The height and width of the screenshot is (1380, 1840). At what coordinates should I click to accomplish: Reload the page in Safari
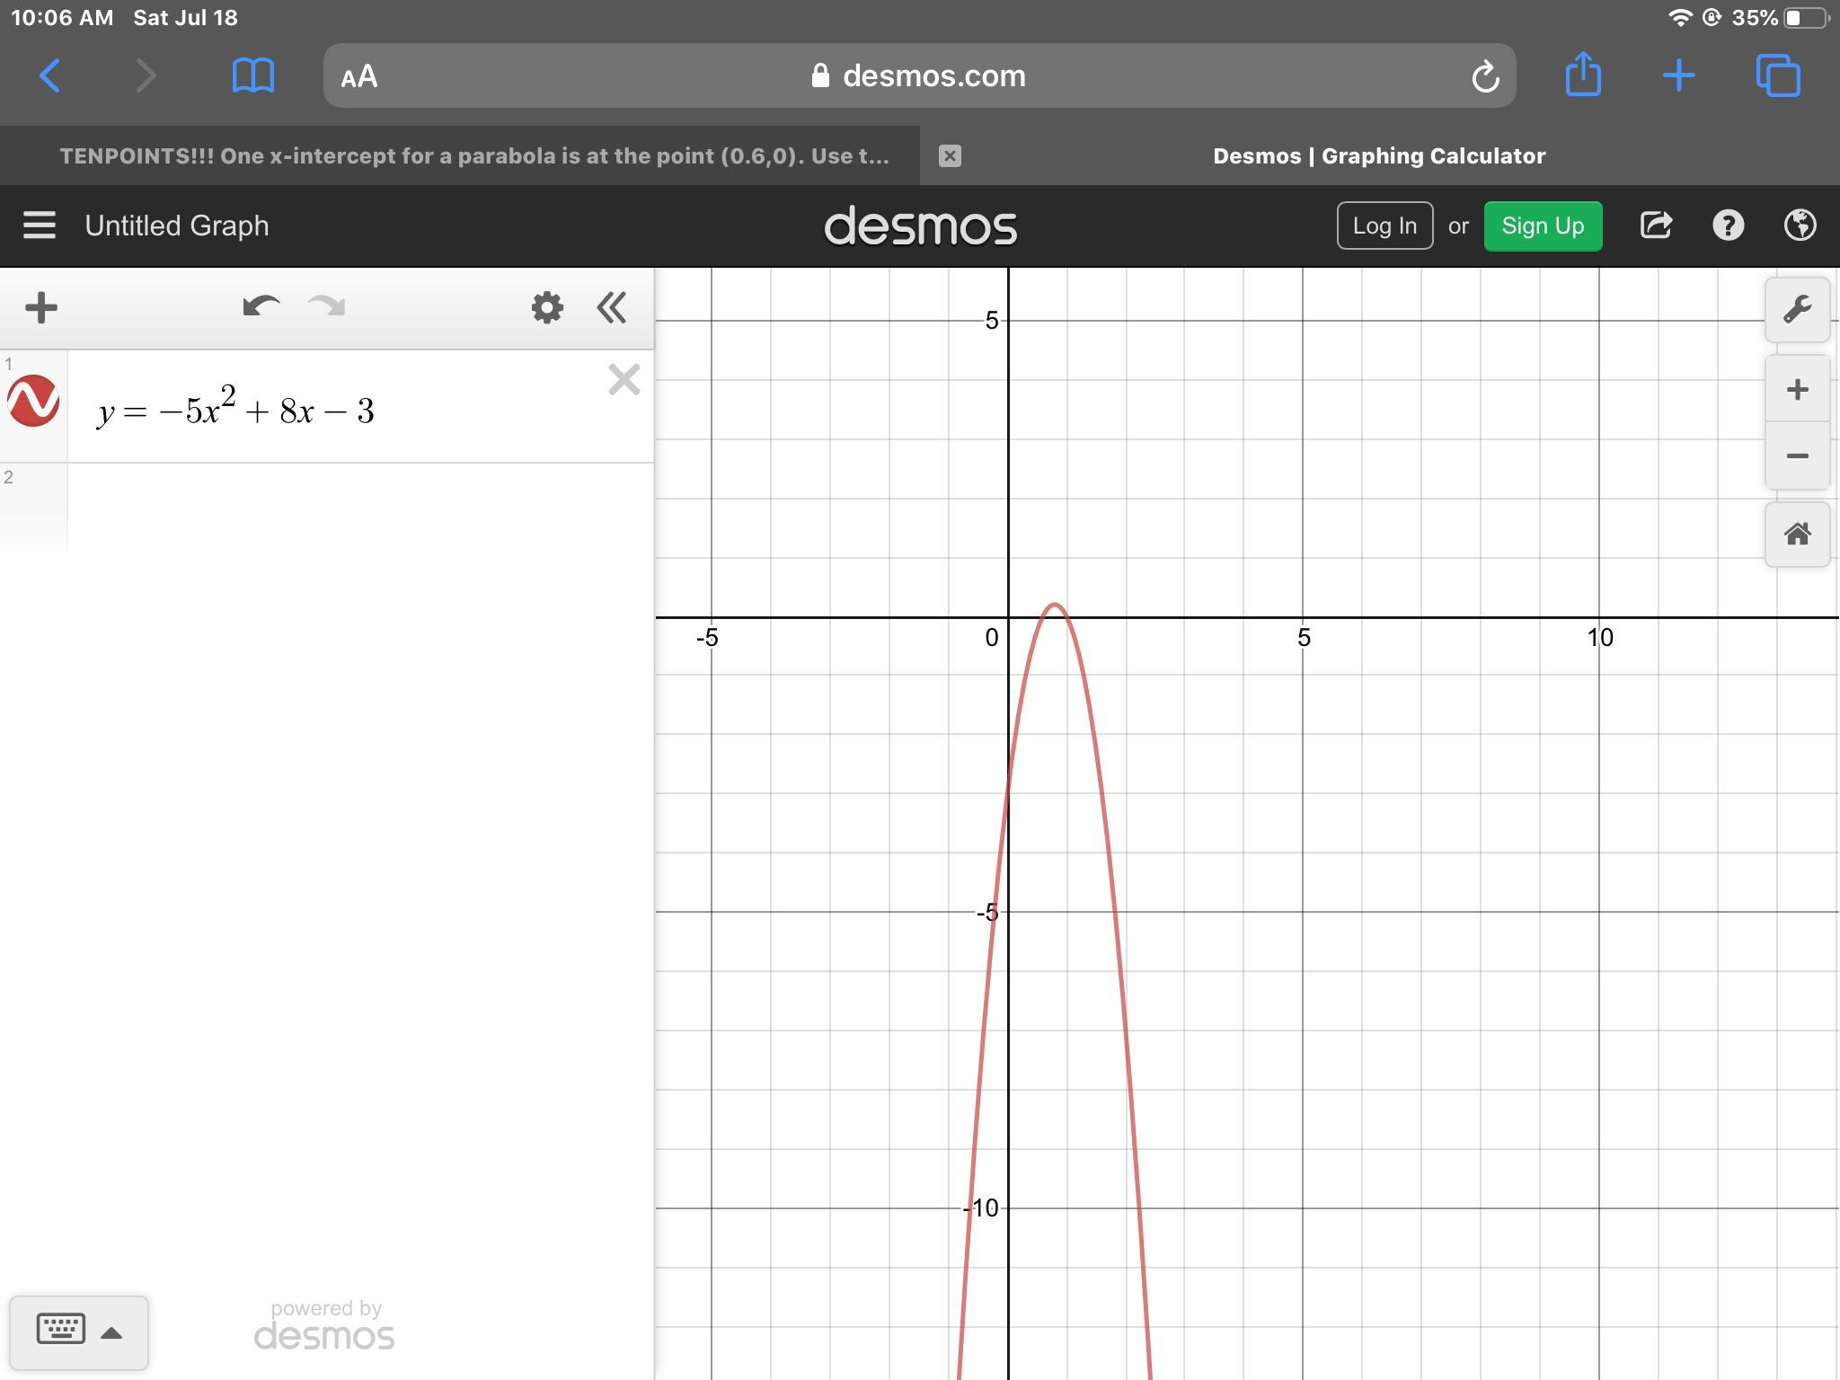[1485, 76]
